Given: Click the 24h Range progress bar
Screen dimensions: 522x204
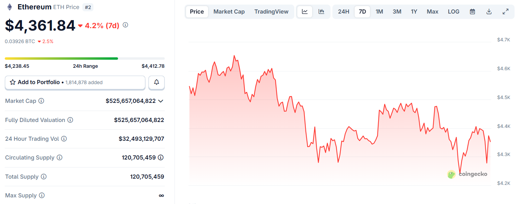Looking at the screenshot, I should click(84, 58).
